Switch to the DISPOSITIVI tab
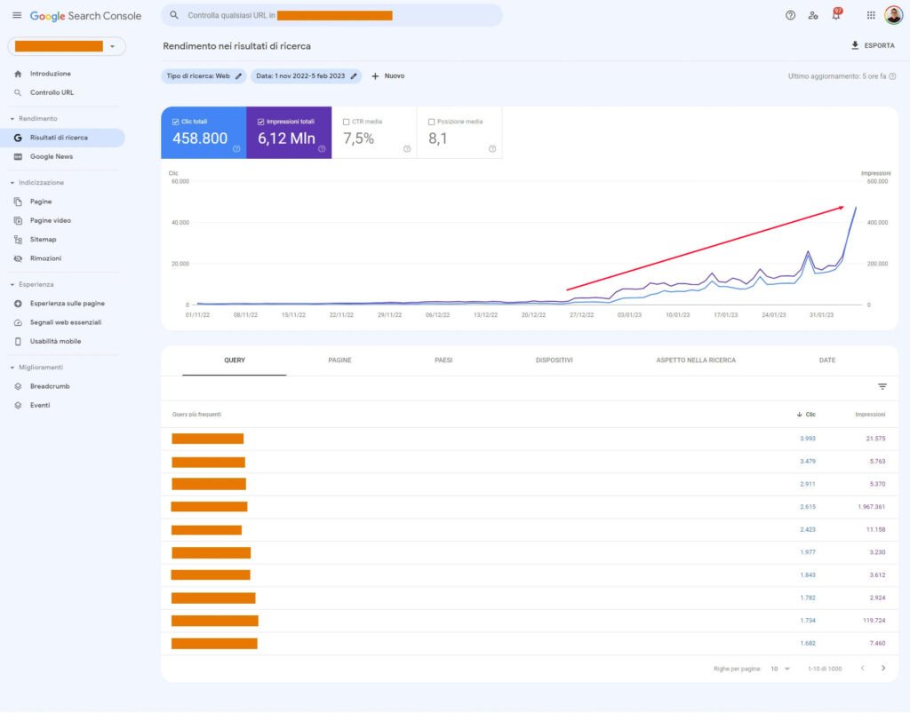The height and width of the screenshot is (713, 910). tap(555, 360)
